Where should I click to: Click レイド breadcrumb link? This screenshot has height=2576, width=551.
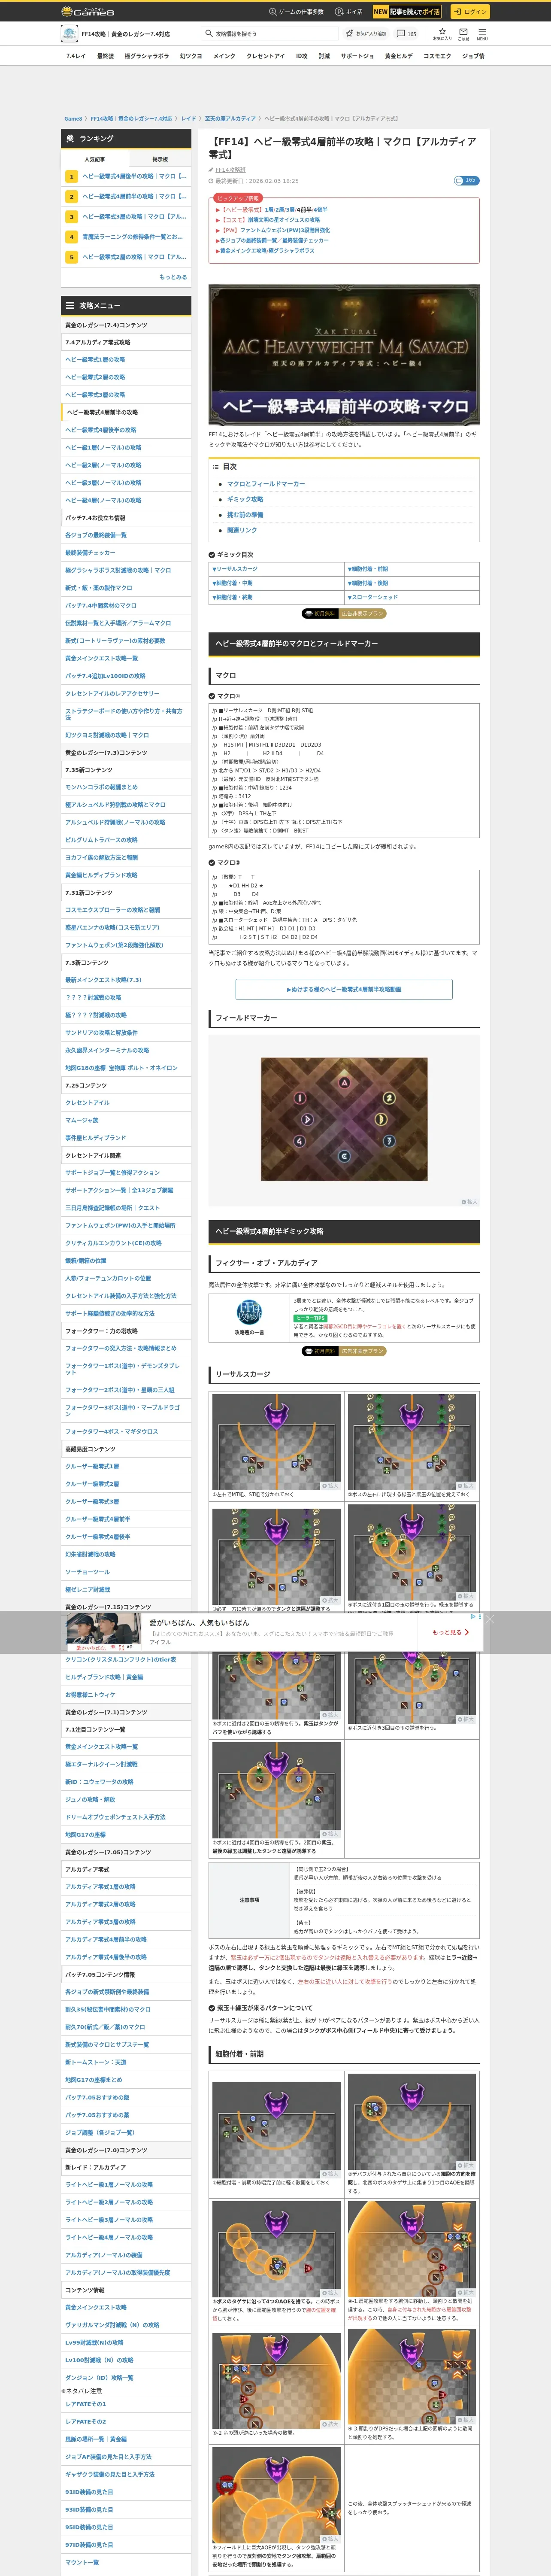[x=188, y=119]
